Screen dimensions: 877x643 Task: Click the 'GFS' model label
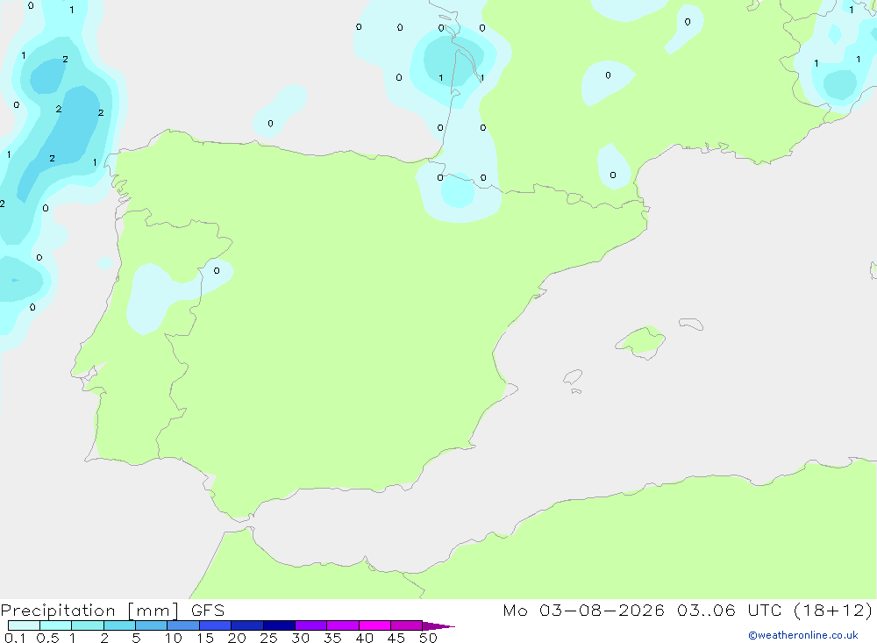pos(208,611)
